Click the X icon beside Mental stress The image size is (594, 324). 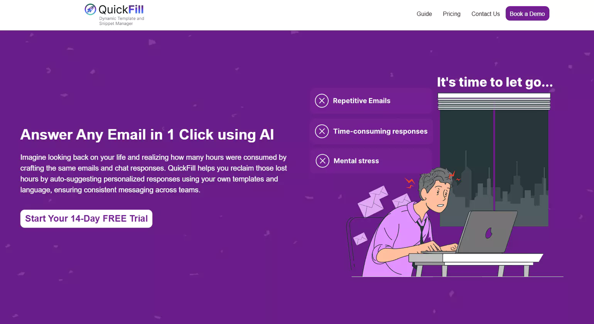tap(322, 161)
